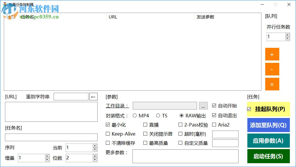Click the left arrow button beside 鉴别字符串
The width and height of the screenshot is (296, 167).
tap(93, 97)
